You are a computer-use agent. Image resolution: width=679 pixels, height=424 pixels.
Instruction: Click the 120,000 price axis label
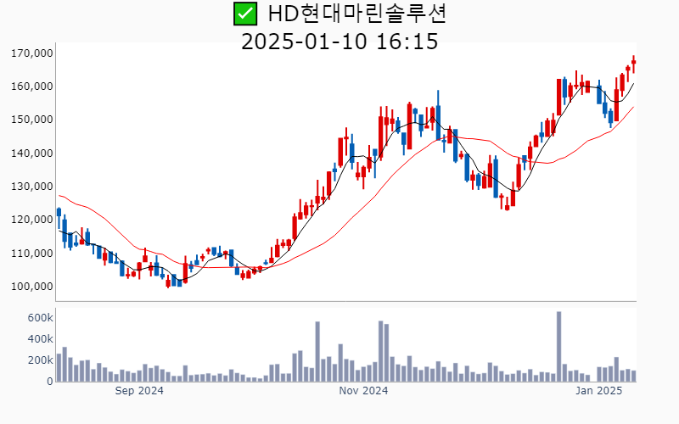tap(32, 220)
